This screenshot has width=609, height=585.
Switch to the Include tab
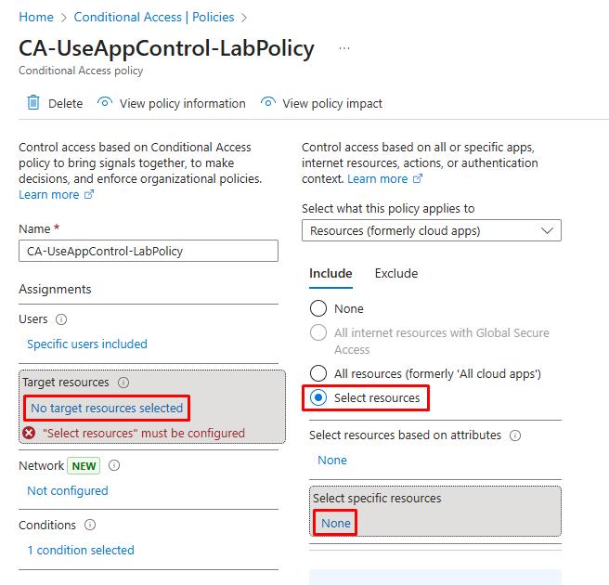click(x=330, y=273)
